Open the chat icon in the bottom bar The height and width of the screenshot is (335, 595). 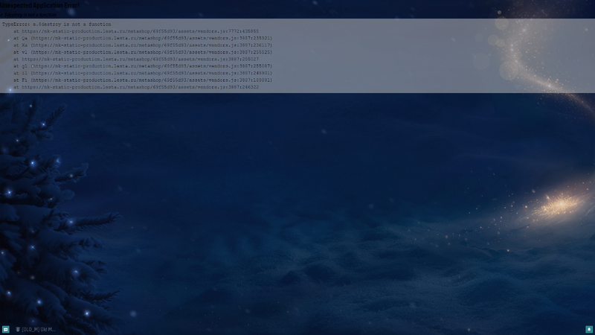(x=5, y=328)
